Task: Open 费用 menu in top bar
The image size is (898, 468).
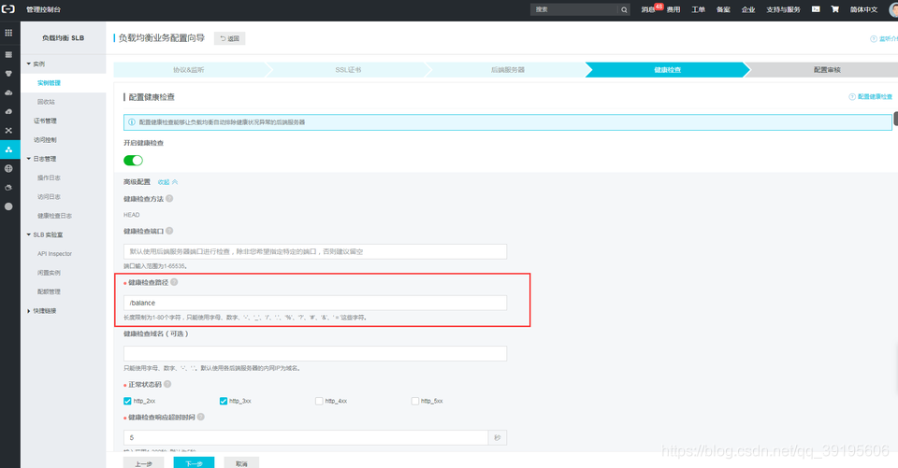Action: pyautogui.click(x=673, y=9)
